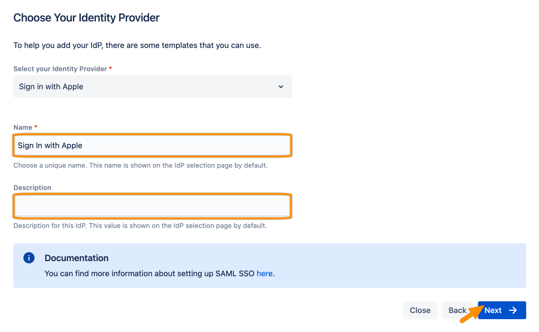This screenshot has width=539, height=332.
Task: Click the 'Description for this IdP' helper text
Action: pos(140,225)
